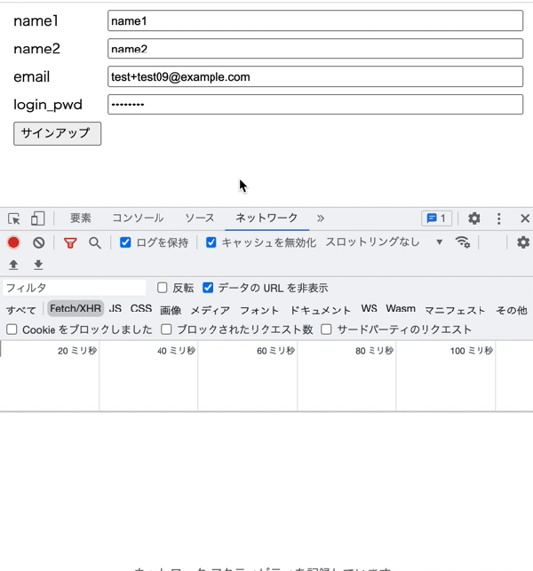Open Network panel settings gear
The height and width of the screenshot is (571, 533).
click(523, 242)
